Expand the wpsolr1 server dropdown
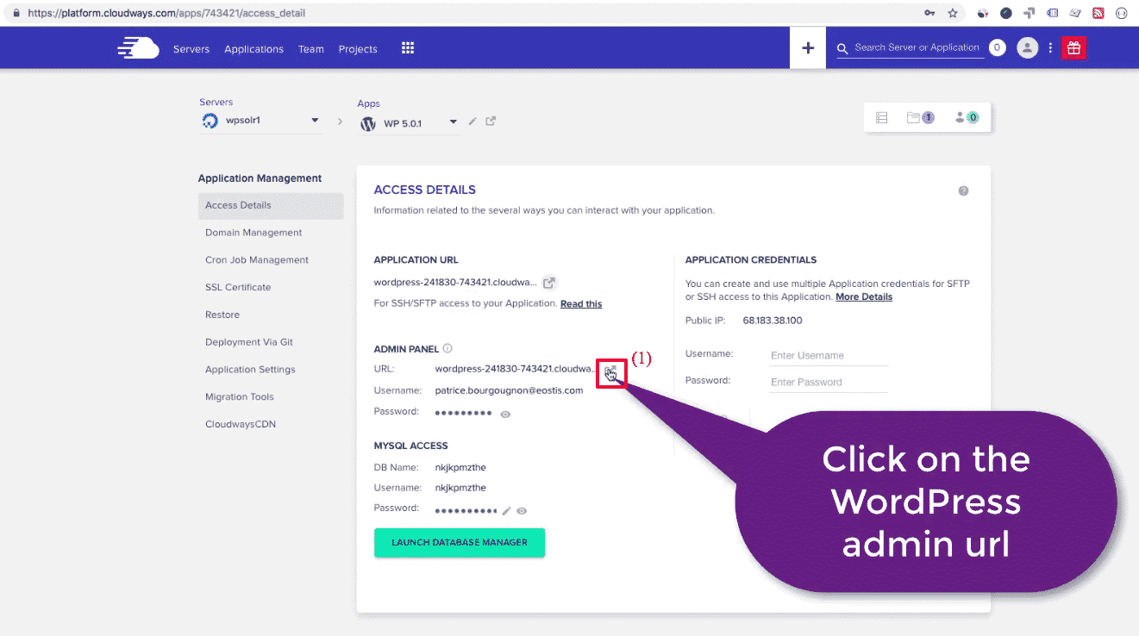The image size is (1139, 636). (x=315, y=121)
